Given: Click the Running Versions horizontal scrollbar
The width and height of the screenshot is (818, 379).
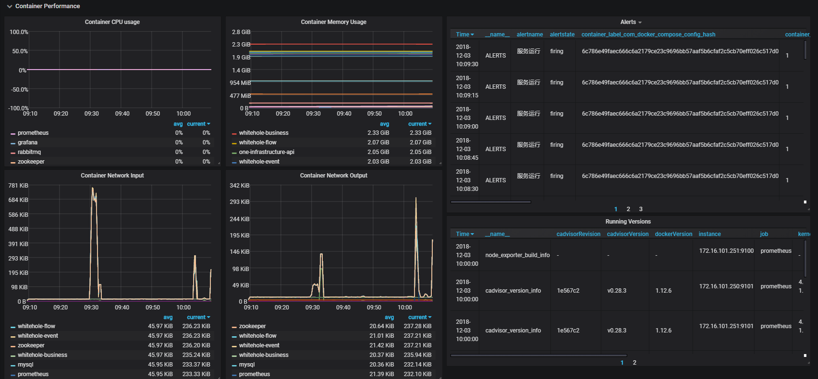Looking at the screenshot, I should (538, 355).
